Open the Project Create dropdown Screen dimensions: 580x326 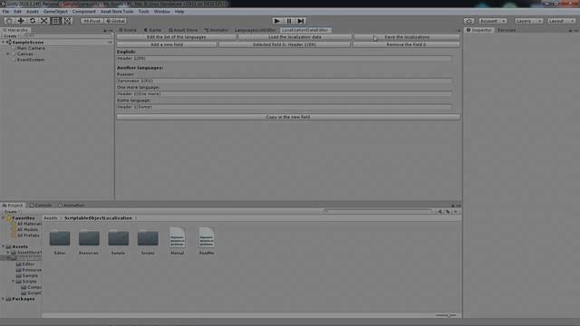12,211
